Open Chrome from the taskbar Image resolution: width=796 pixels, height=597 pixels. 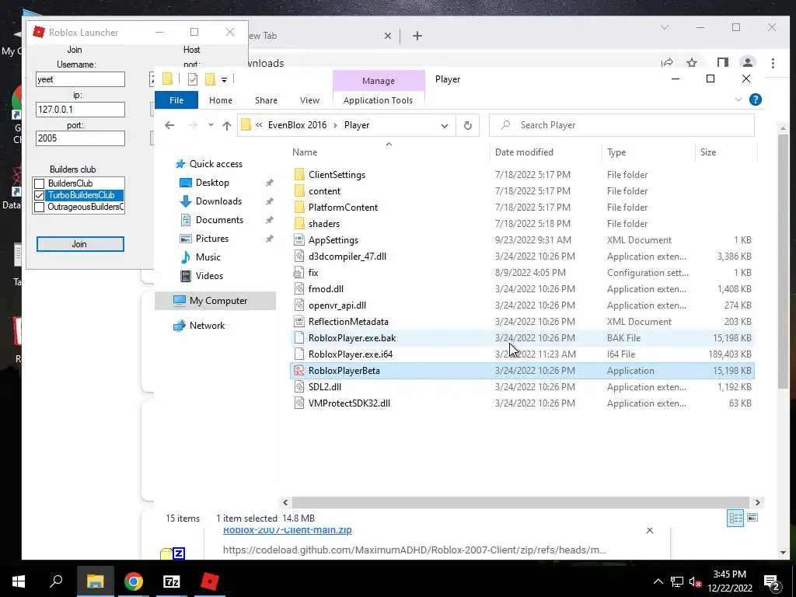(x=134, y=581)
